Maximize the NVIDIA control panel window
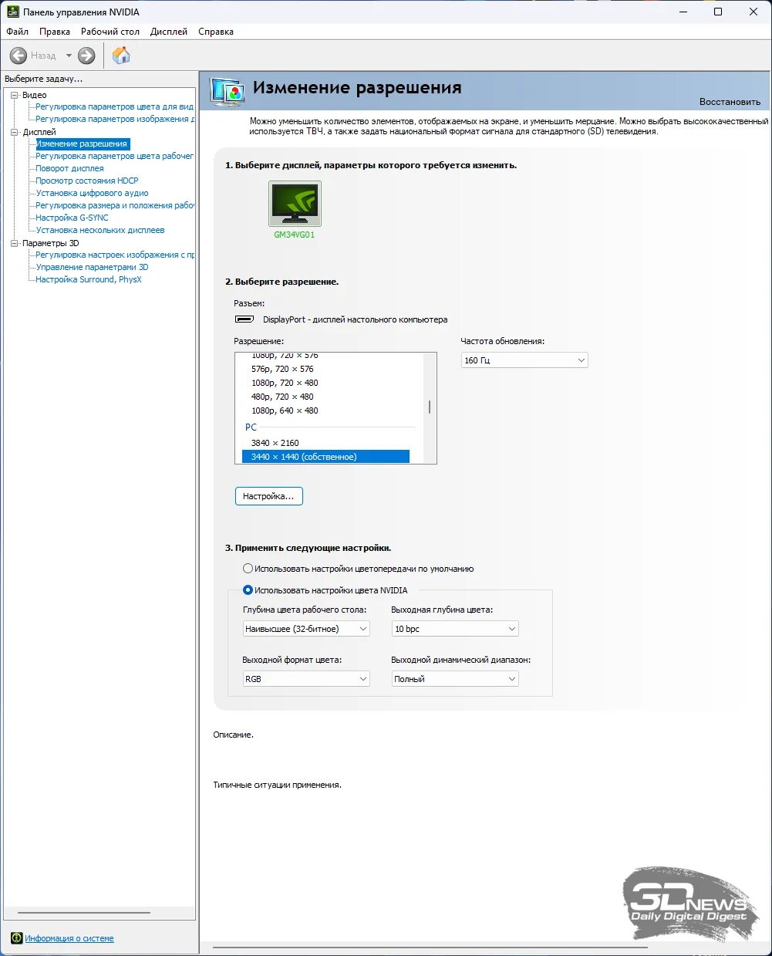The image size is (772, 956). click(718, 12)
